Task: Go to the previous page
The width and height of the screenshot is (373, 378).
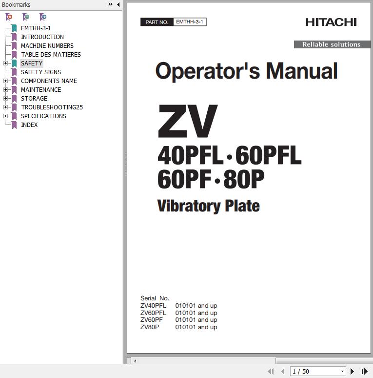Action: click(282, 371)
